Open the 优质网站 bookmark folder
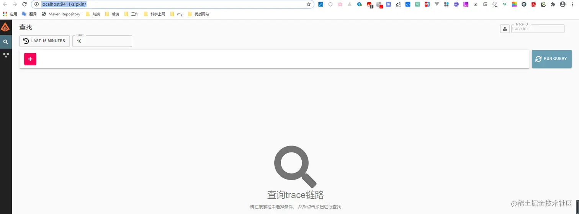This screenshot has height=214, width=579. 198,14
